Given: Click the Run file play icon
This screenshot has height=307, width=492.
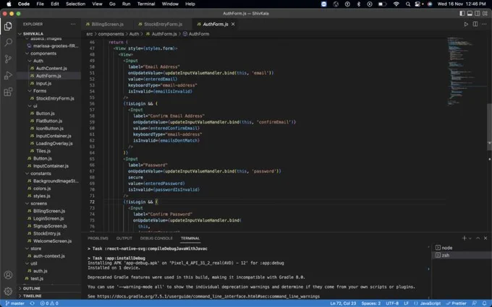Looking at the screenshot, I should click(466, 24).
